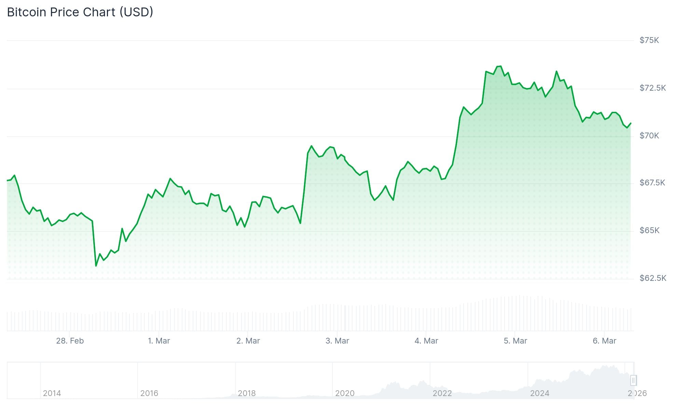Click the 28. Feb date label
This screenshot has height=409, width=674.
(70, 341)
